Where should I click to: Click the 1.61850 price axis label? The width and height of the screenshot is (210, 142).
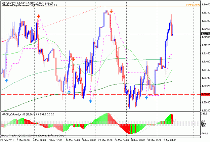click(x=206, y=53)
